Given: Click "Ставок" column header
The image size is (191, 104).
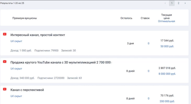Looking at the screenshot, I should coord(145,18).
